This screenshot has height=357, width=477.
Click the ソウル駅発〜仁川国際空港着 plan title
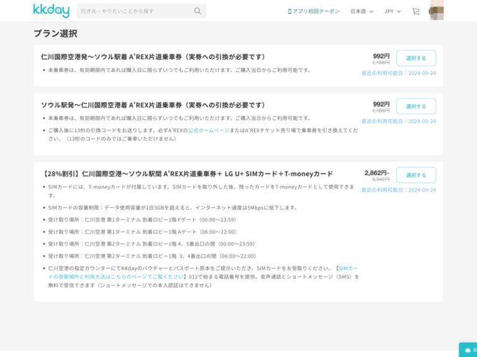pos(153,105)
